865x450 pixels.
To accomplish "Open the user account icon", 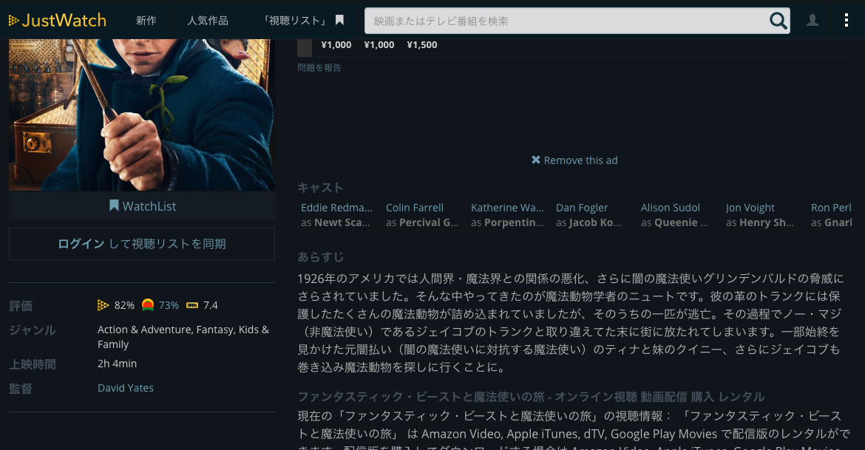I will (812, 21).
